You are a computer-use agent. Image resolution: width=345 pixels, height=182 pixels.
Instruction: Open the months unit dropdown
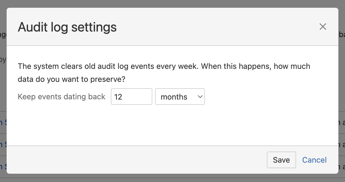(180, 97)
